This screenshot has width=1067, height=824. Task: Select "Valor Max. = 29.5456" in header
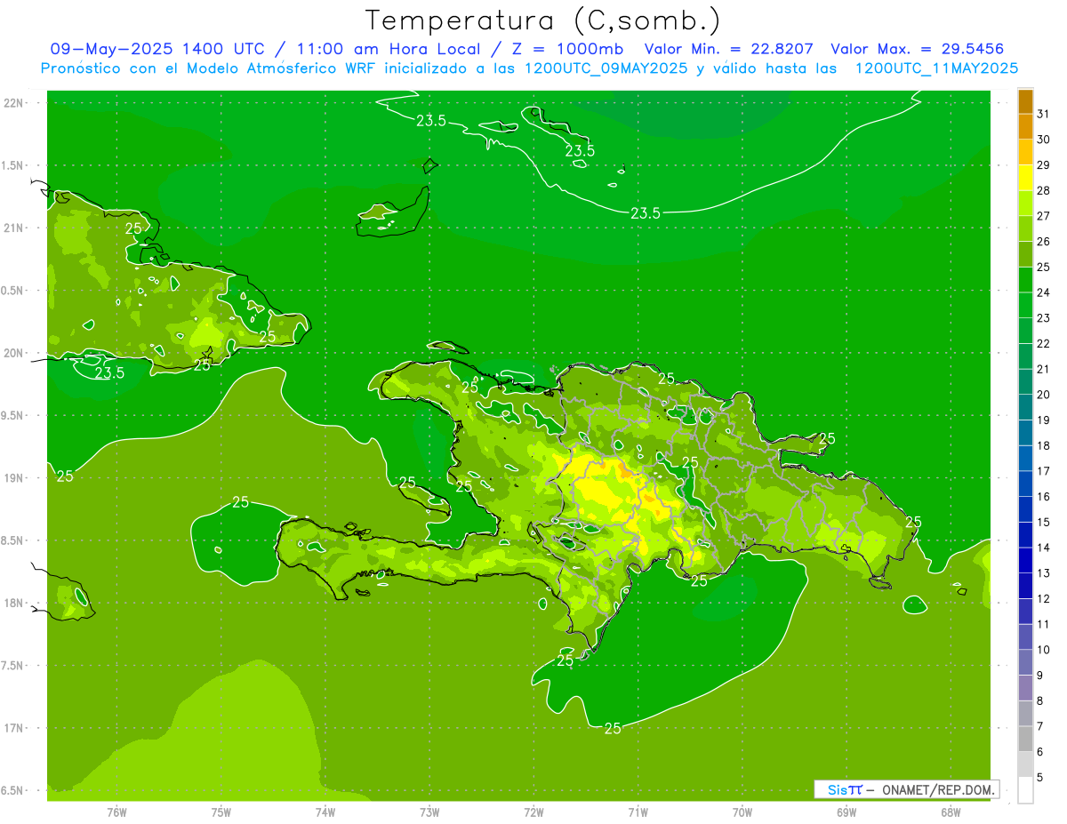coord(918,49)
